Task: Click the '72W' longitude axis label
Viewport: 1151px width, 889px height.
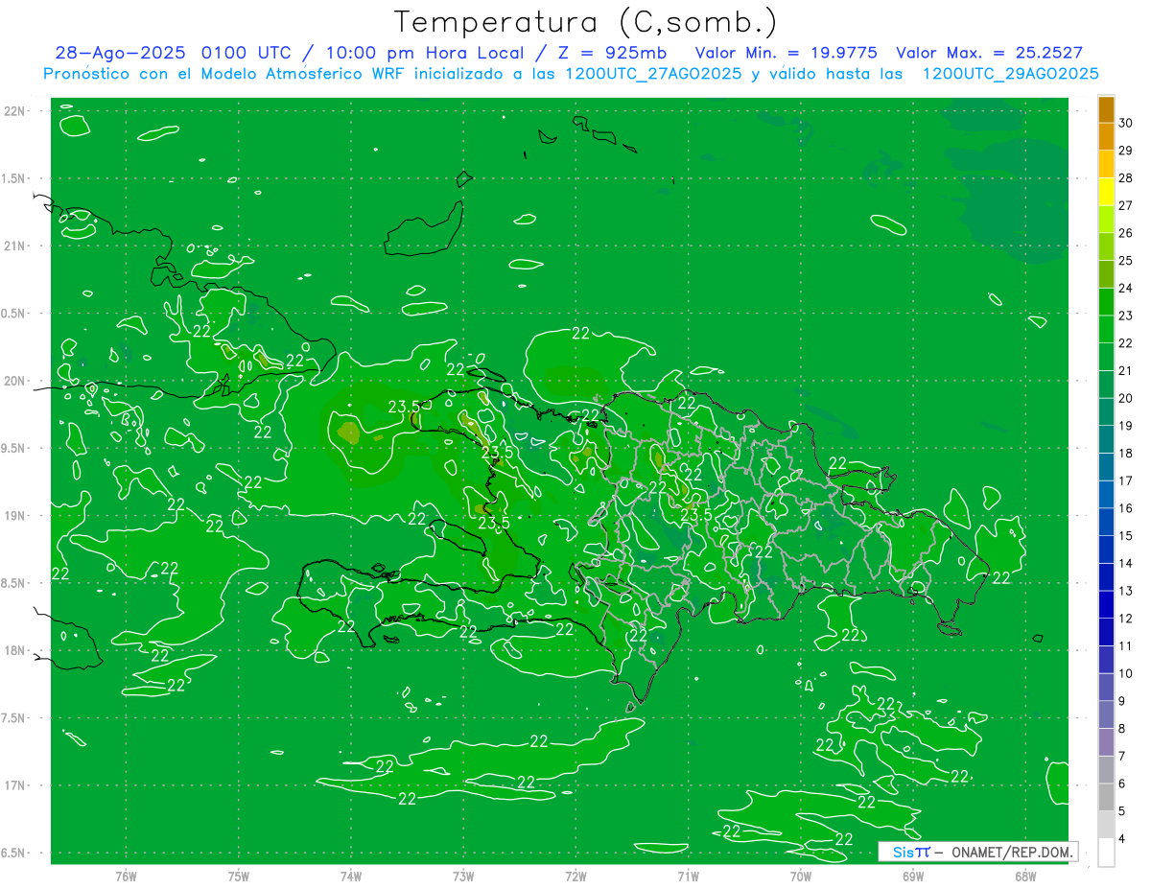Action: coord(575,877)
